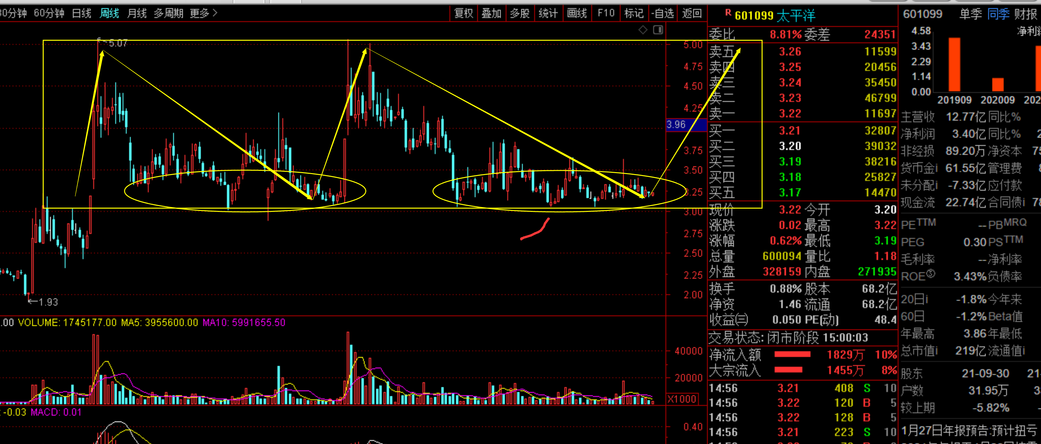The width and height of the screenshot is (1041, 444).
Task: Switch to 月线 monthly chart
Action: 137,13
